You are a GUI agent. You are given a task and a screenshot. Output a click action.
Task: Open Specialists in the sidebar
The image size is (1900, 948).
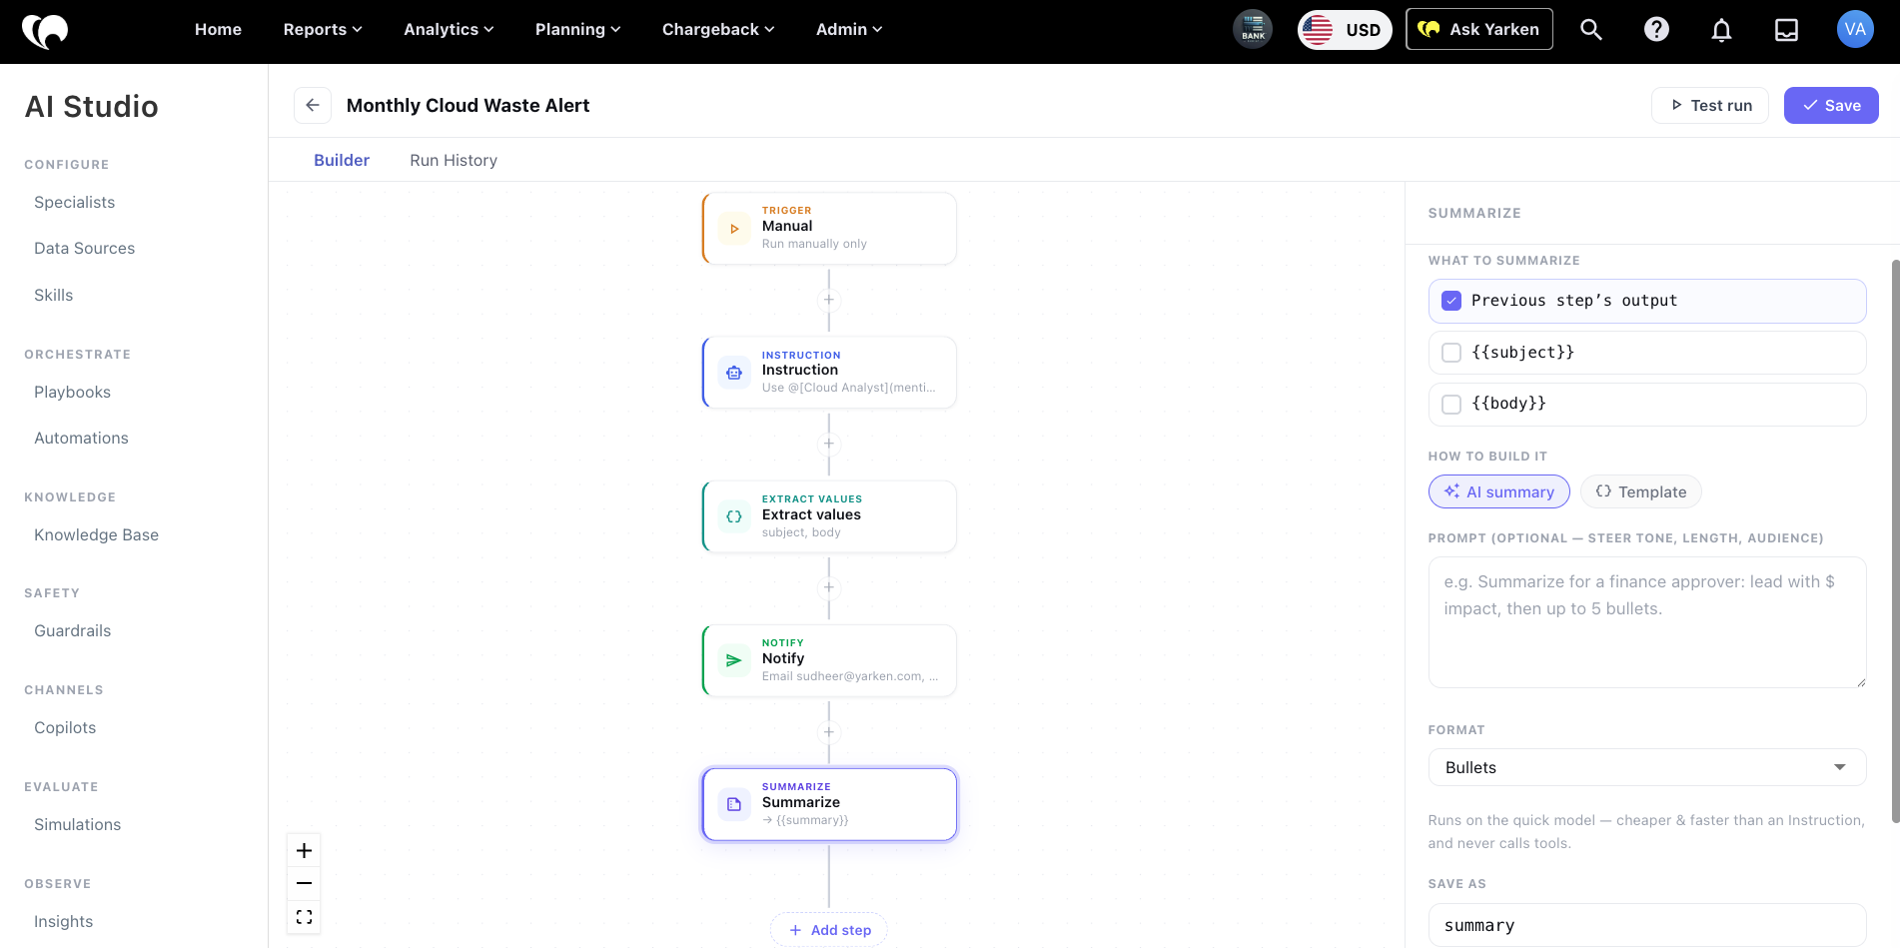click(x=75, y=202)
